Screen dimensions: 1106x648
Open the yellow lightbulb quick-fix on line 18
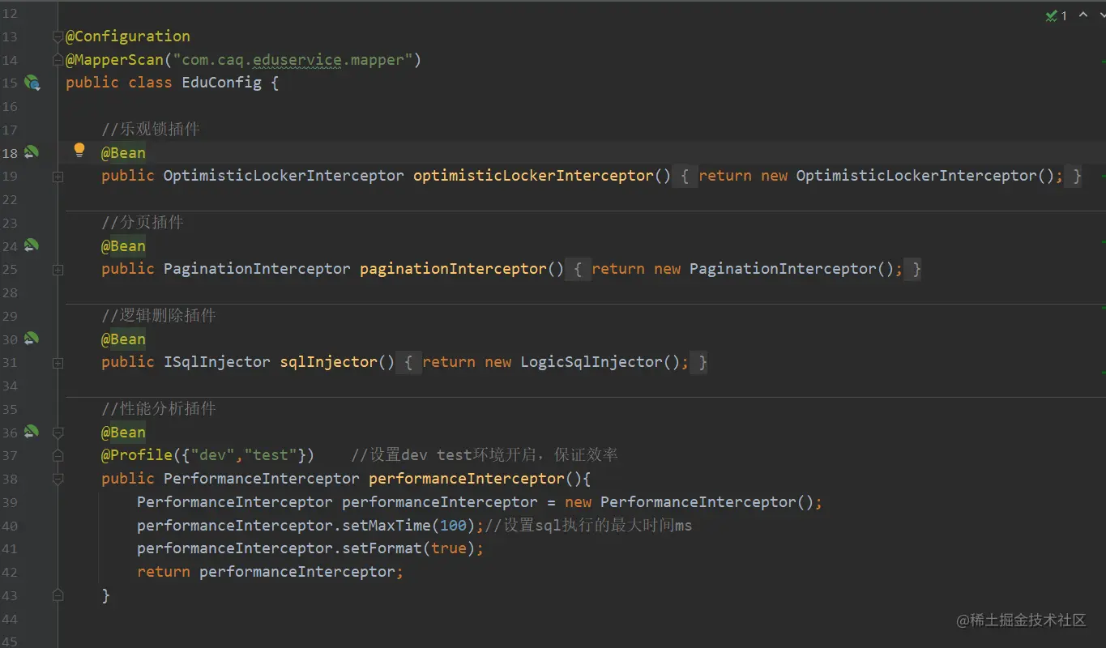coord(79,150)
